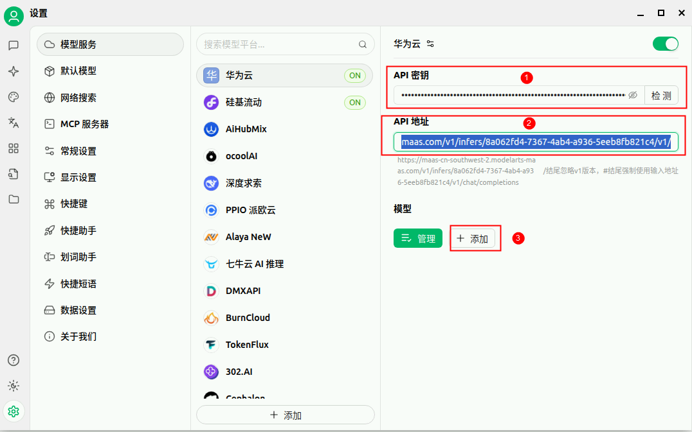This screenshot has height=432, width=692.
Task: Reveal the API key with eye icon
Action: click(x=633, y=95)
